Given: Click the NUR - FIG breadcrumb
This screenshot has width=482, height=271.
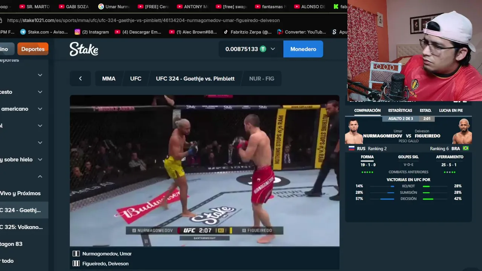Looking at the screenshot, I should [262, 79].
